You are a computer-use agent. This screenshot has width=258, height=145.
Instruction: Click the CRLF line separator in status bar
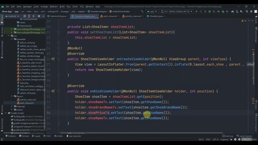pos(208,139)
